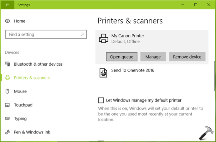Click the Touchpad icon in sidebar

7,105
